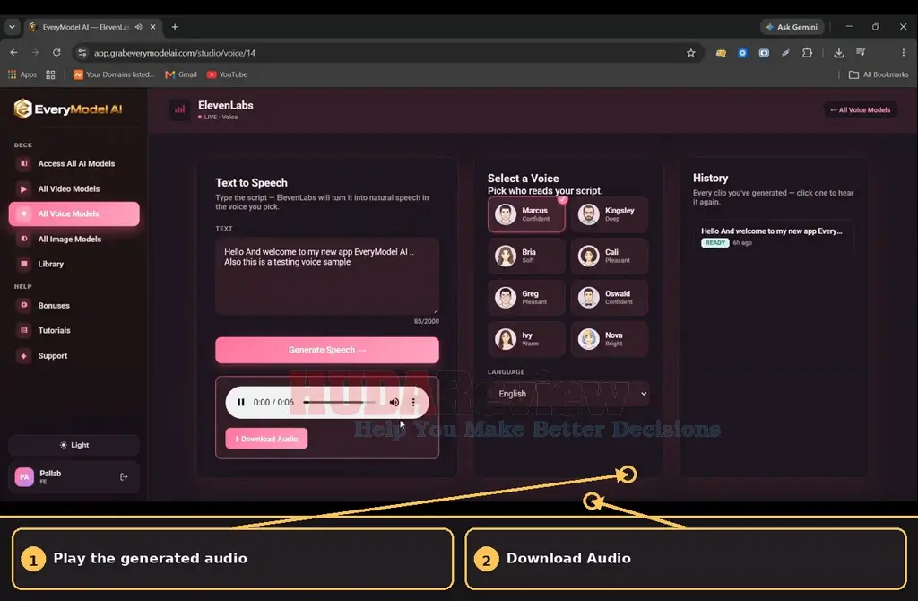Click the PA user avatar
This screenshot has width=918, height=601.
(x=24, y=477)
